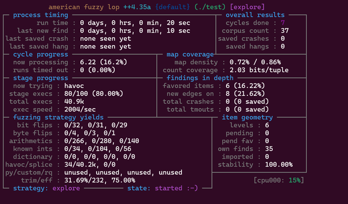The height and width of the screenshot is (204, 348).
Task: Click the total tmouts value '0 (0 saved)'
Action: tap(247, 109)
